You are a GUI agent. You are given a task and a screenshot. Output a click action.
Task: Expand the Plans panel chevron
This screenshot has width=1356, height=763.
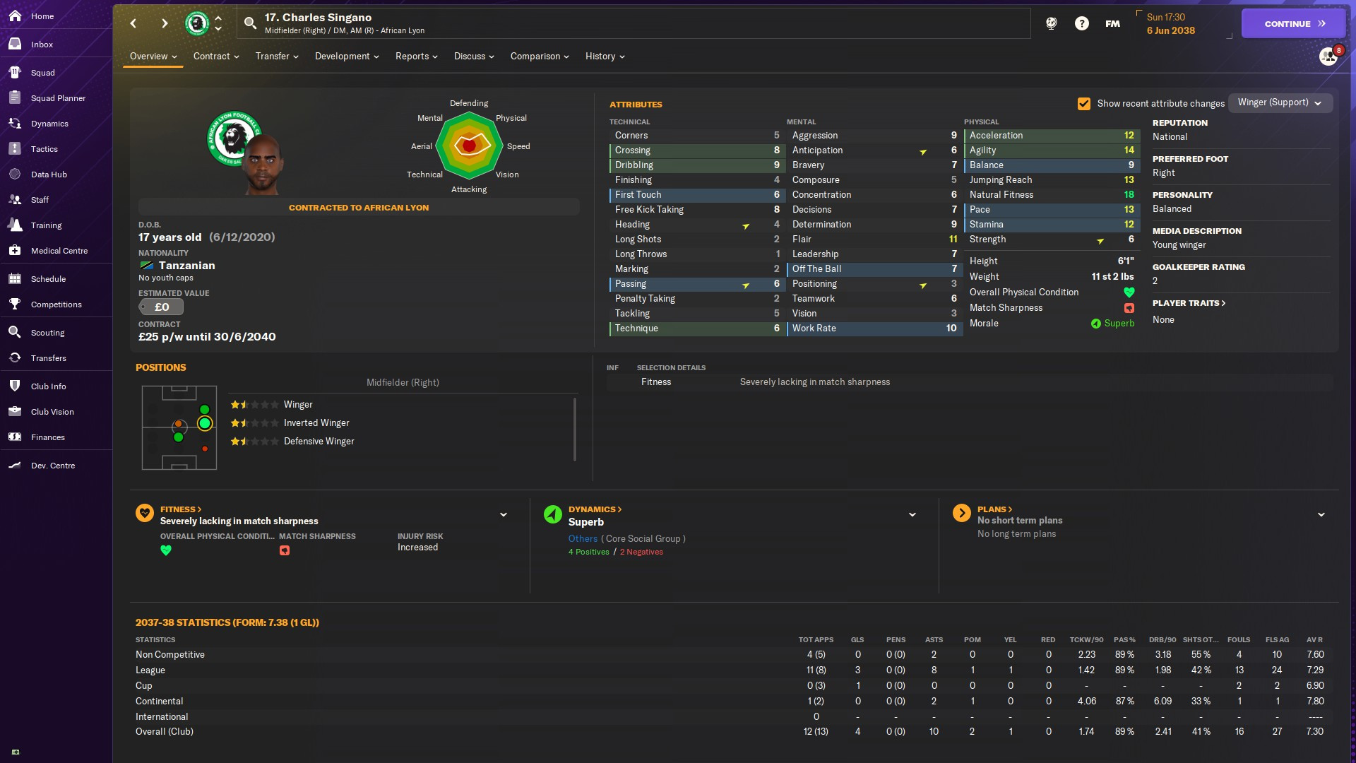point(1321,515)
